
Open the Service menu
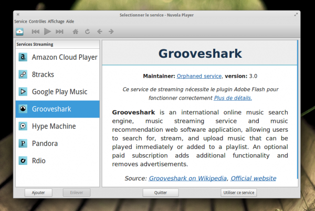click(x=20, y=22)
